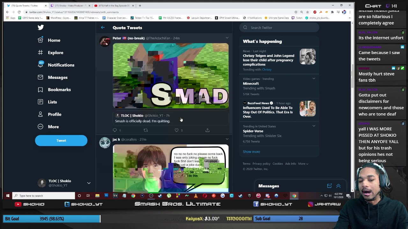Open Chrissy Teigen and John Legend news story
Screen dimensions: 408x229
point(279,60)
